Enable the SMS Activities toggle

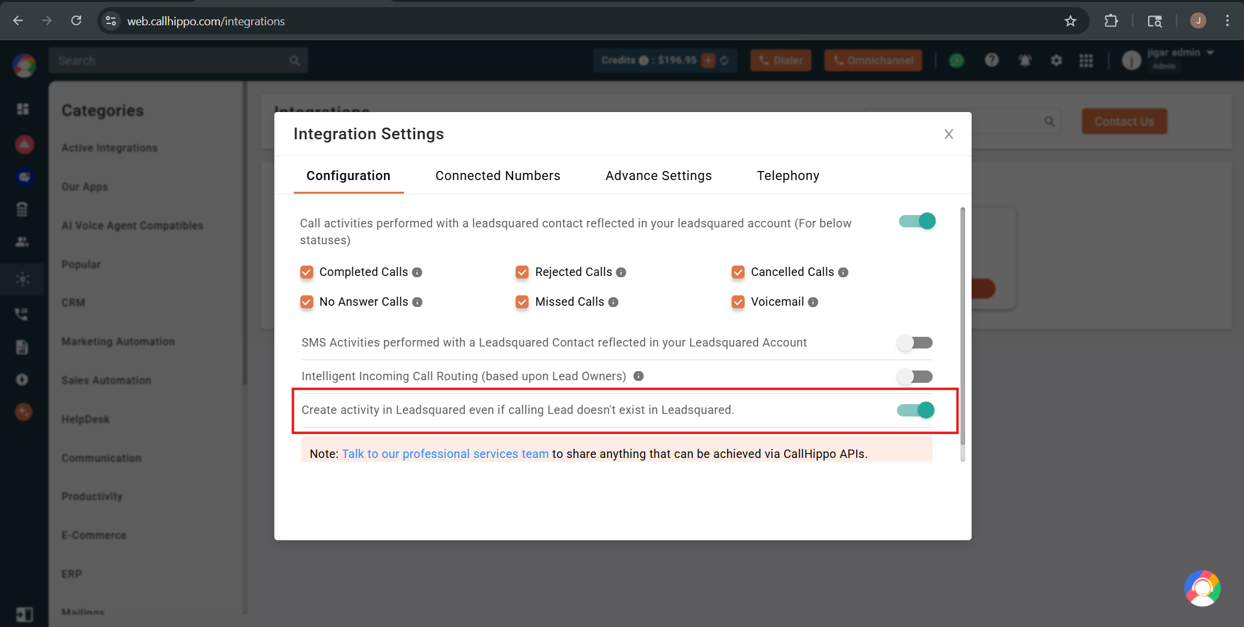[x=915, y=343]
